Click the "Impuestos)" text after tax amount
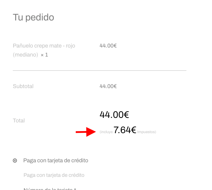Screen dimensions: 212x190 coord(147,132)
